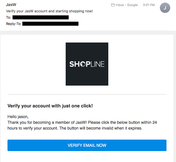Click the text about the button becoming invalid
The image size is (176, 162).
tap(101, 128)
